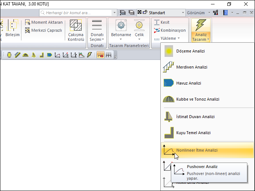This screenshot has height=191, width=255.
Task: Click the Çelik design parameters icon
Action: 139,26
